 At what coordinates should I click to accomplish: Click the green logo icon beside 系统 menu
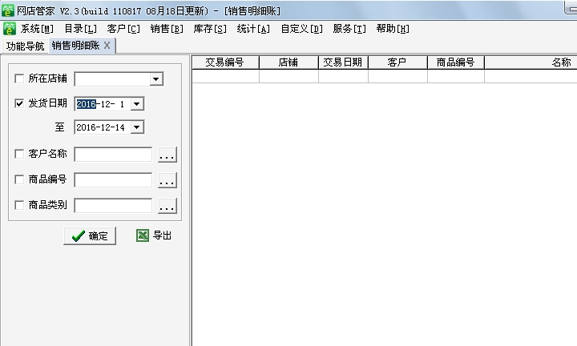click(10, 29)
